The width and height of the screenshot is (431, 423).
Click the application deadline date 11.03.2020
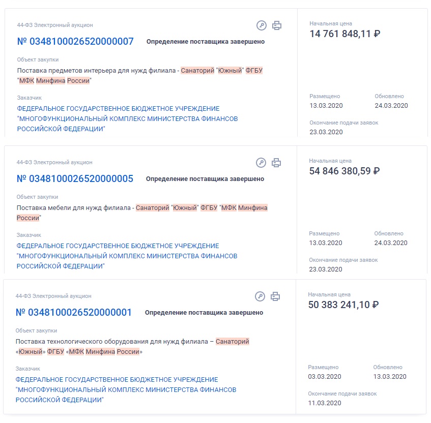tap(324, 403)
